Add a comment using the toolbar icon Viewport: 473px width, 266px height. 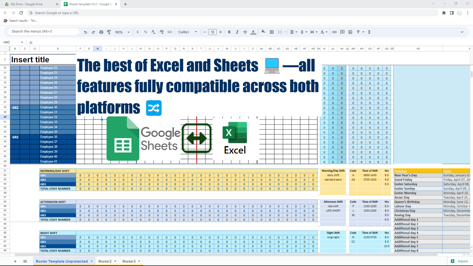pyautogui.click(x=342, y=32)
